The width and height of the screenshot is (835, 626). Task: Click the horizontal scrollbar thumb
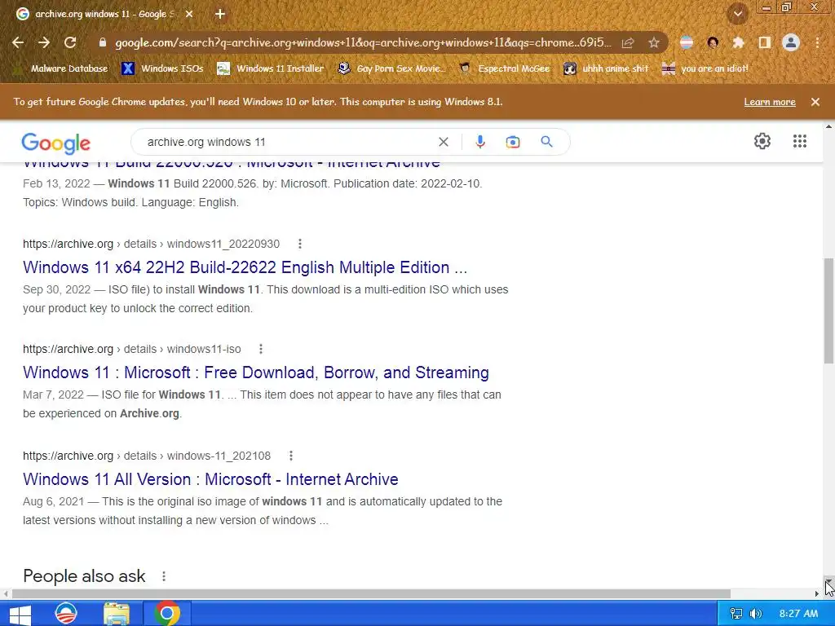click(371, 593)
